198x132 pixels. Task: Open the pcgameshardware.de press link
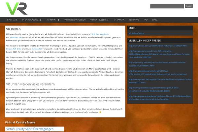click(x=160, y=98)
